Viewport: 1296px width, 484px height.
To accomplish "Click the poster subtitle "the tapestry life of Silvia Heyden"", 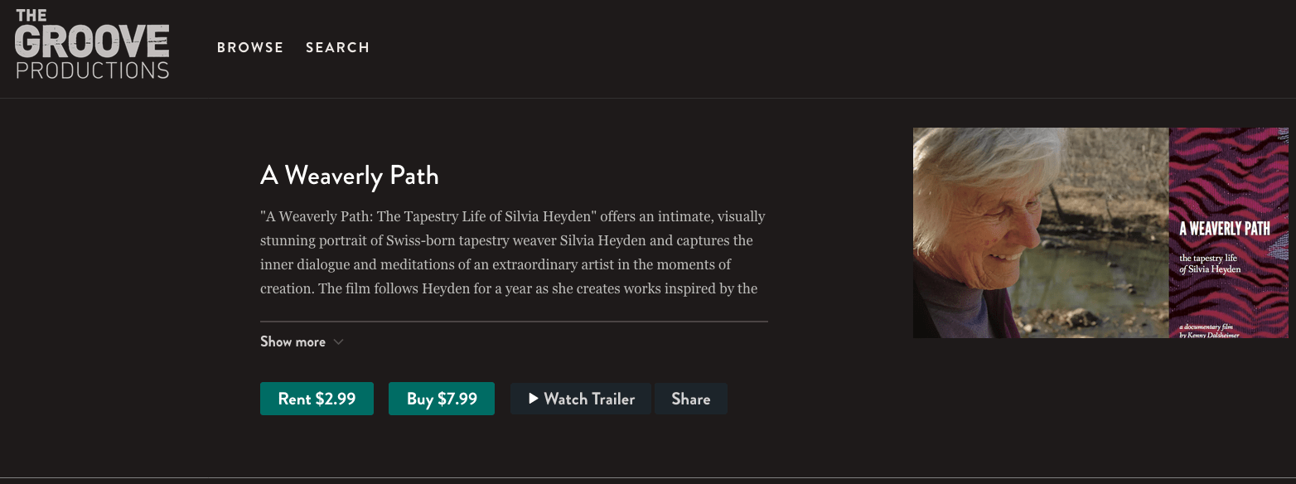I will pyautogui.click(x=1211, y=264).
